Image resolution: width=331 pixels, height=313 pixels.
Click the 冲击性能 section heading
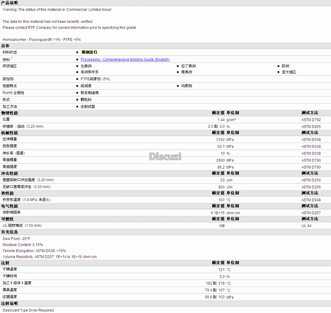pos(9,174)
